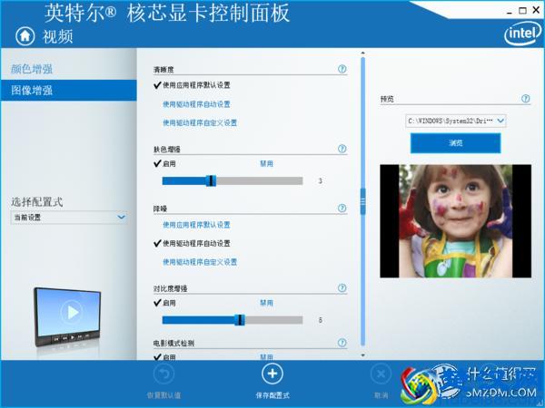Click the 取消 cancel icon
Screen dimensions: 545x408
coord(381,374)
